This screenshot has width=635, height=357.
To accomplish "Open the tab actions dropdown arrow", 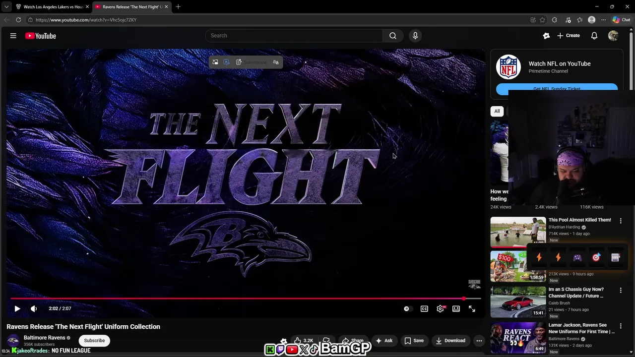I will click(6, 7).
